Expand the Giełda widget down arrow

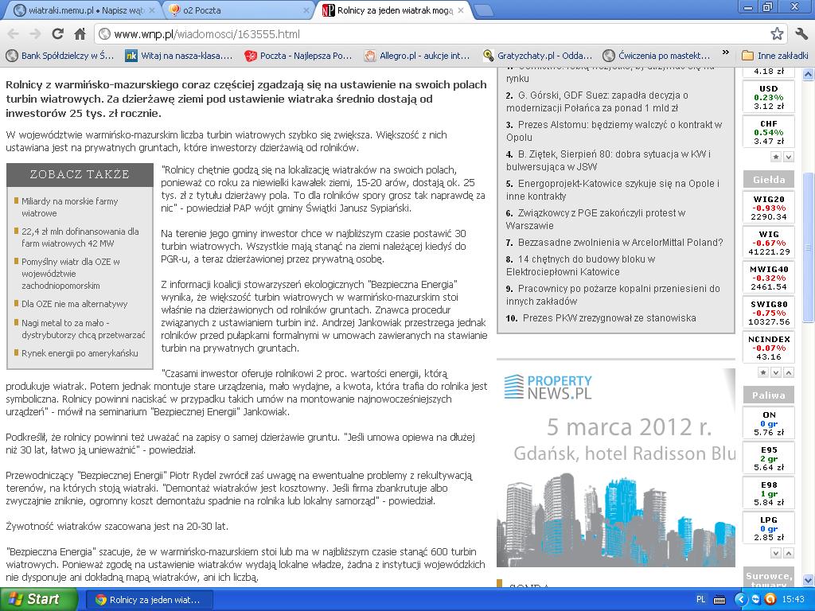click(776, 372)
